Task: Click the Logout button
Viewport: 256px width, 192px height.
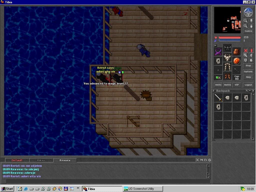Action: pyautogui.click(x=248, y=85)
